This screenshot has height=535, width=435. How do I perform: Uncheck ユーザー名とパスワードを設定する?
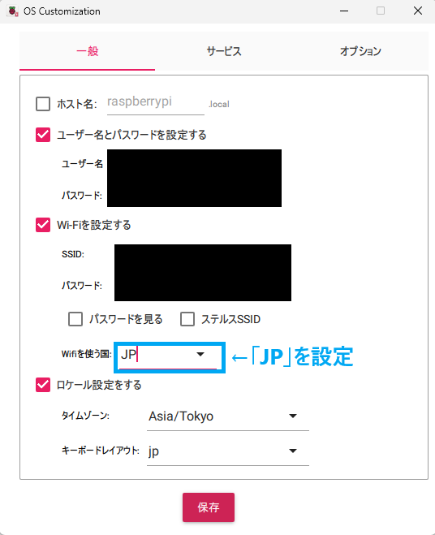click(43, 135)
